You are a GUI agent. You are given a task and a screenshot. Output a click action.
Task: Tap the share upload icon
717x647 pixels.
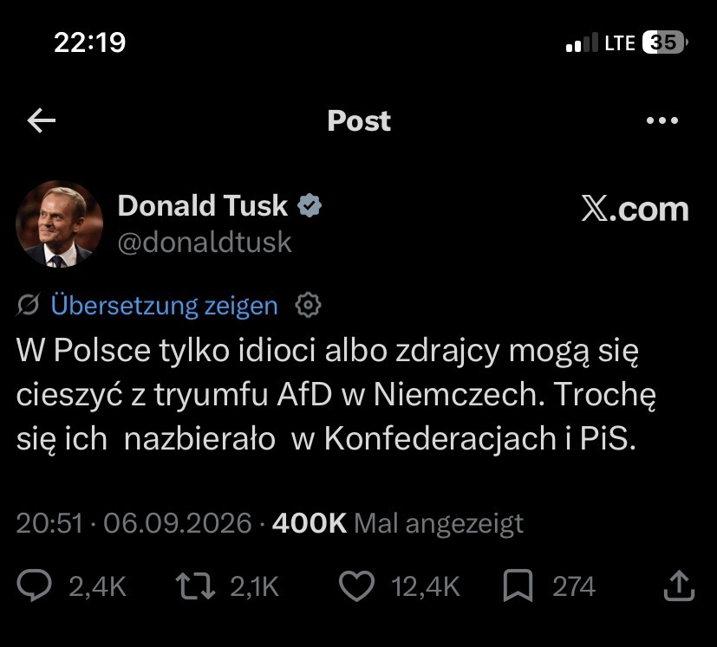coord(679,586)
